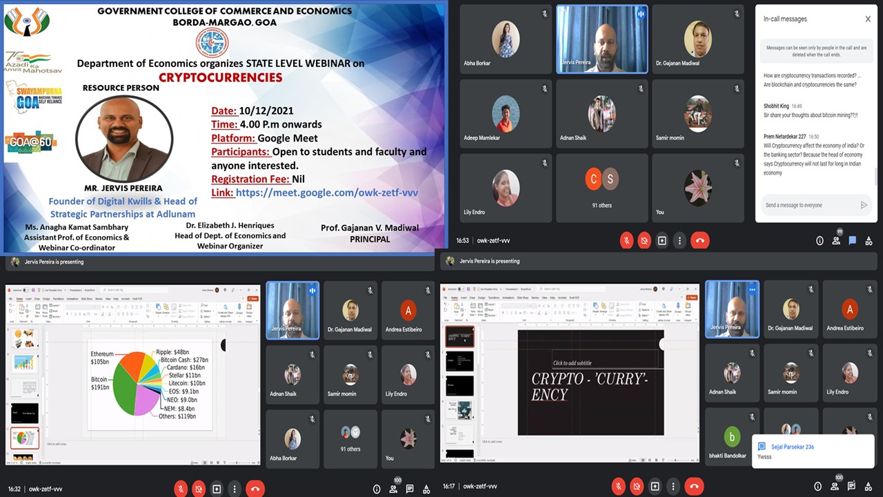Turn on the camera in the 16:32 call
The height and width of the screenshot is (497, 883).
tap(199, 489)
